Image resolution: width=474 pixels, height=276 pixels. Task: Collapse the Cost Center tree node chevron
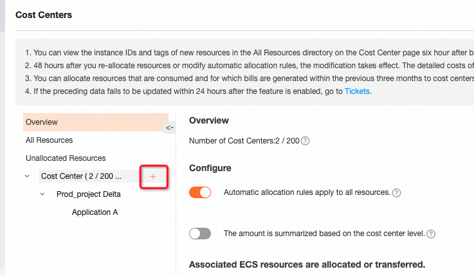(x=27, y=176)
